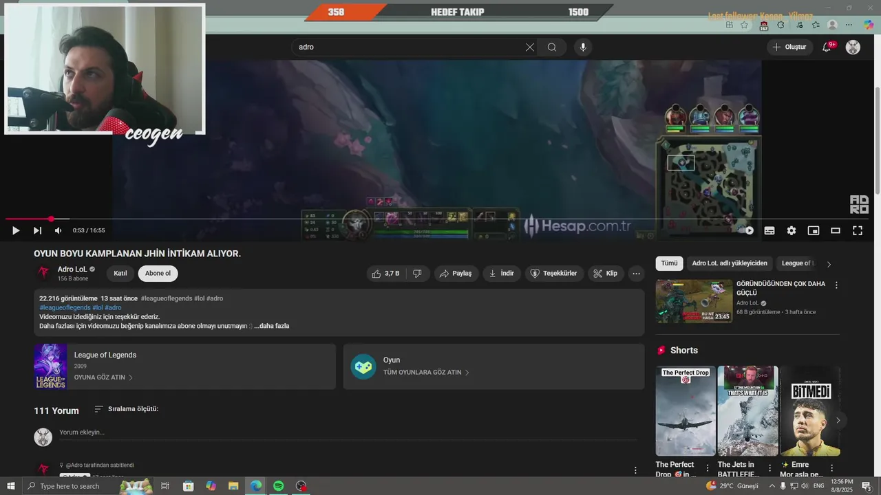Clear the search box with X icon
Viewport: 881px width, 495px height.
coord(529,47)
